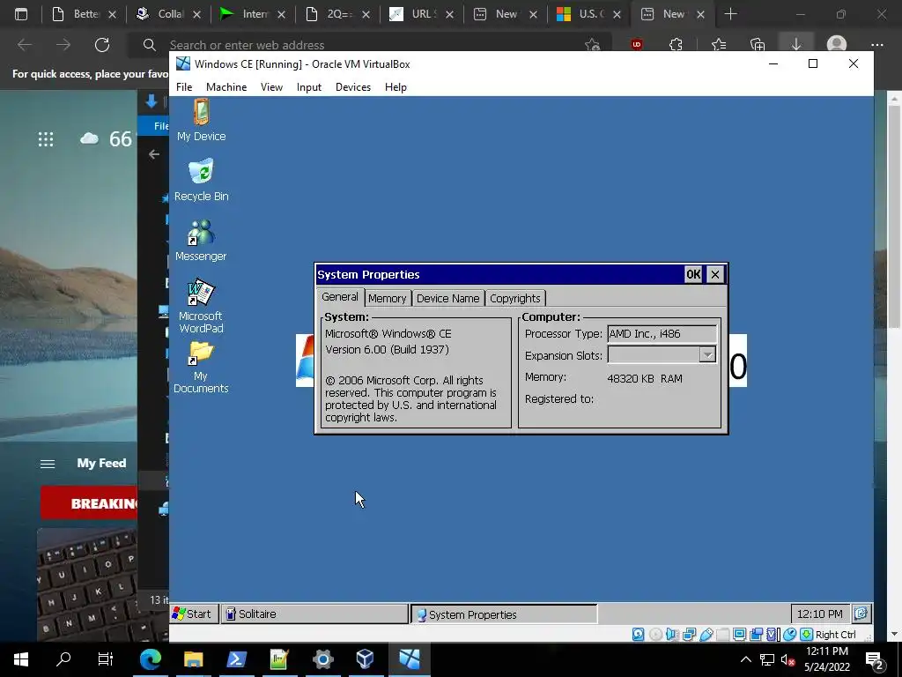The image size is (902, 677).
Task: Open the Device Name tab
Action: coord(447,298)
